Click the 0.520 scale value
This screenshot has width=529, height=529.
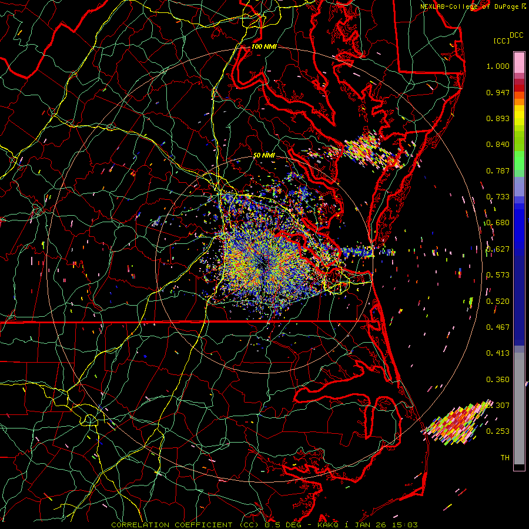pos(498,302)
